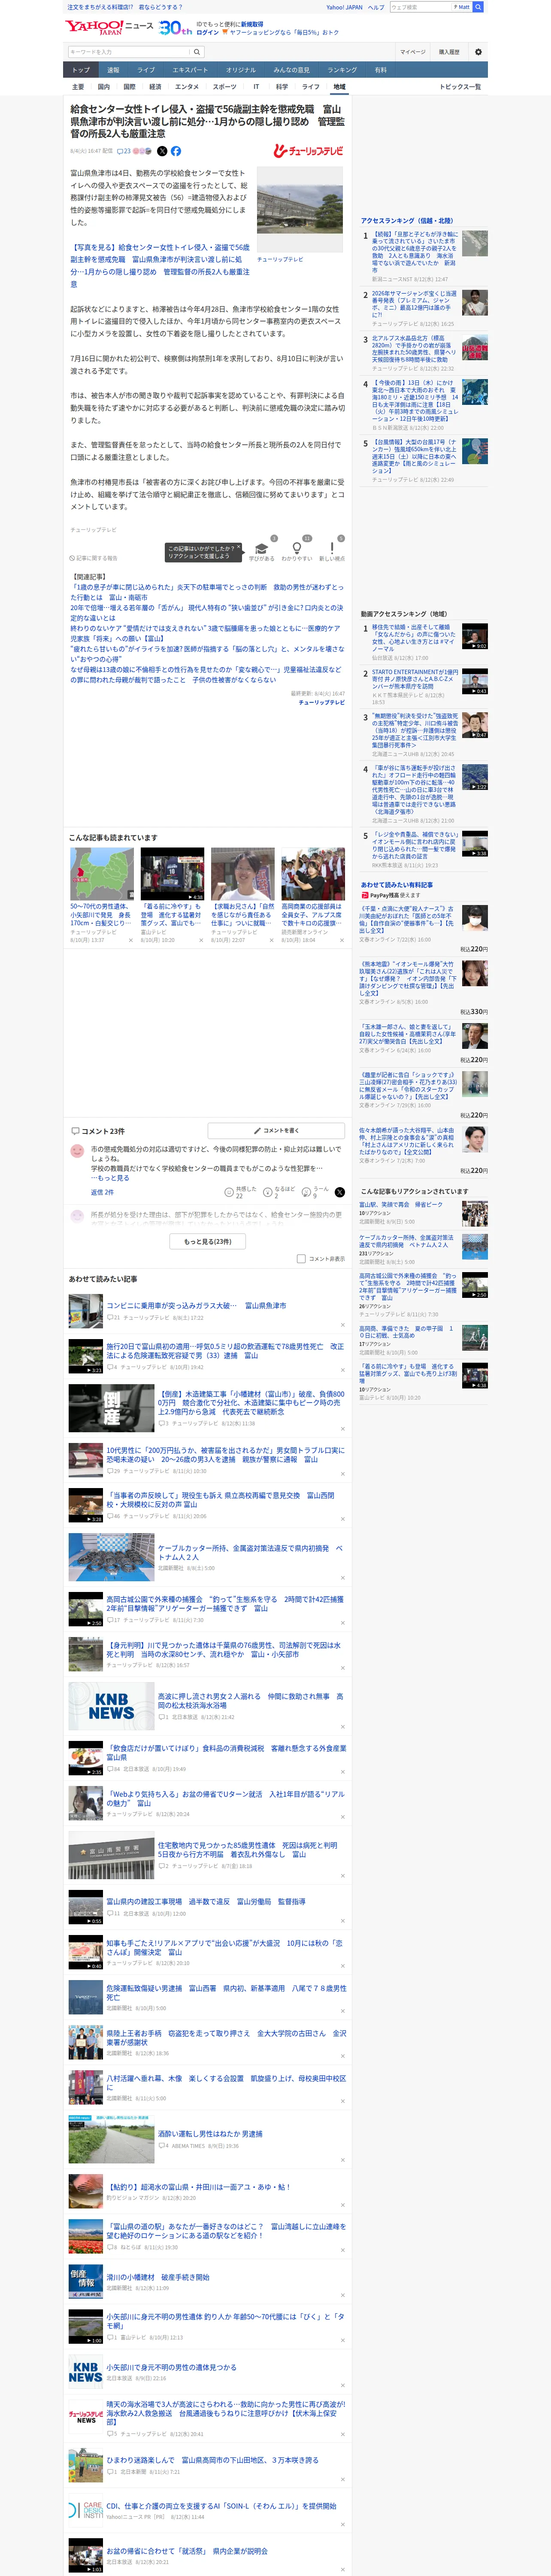Open the 地域 category

(339, 87)
